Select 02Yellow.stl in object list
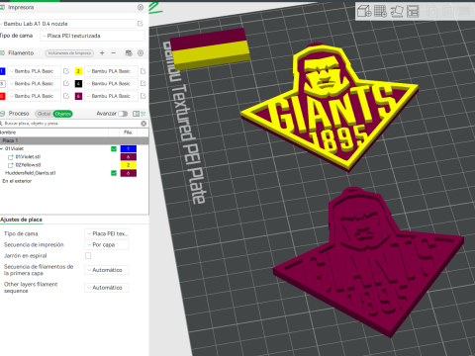This screenshot has height=356, width=475. [28, 165]
